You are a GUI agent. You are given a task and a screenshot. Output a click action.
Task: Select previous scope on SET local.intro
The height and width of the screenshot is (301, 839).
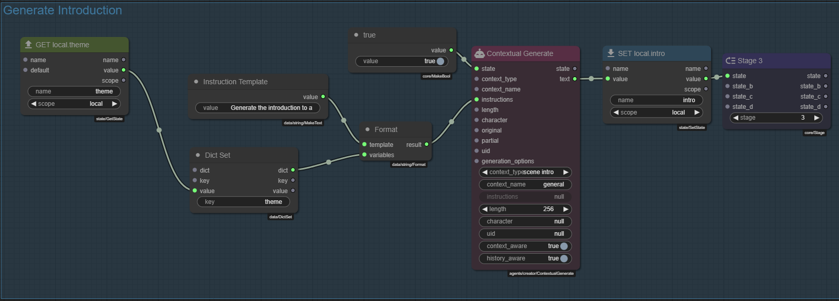(x=616, y=112)
